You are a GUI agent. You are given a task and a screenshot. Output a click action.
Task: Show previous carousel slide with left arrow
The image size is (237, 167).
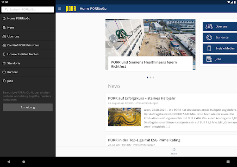[109, 44]
